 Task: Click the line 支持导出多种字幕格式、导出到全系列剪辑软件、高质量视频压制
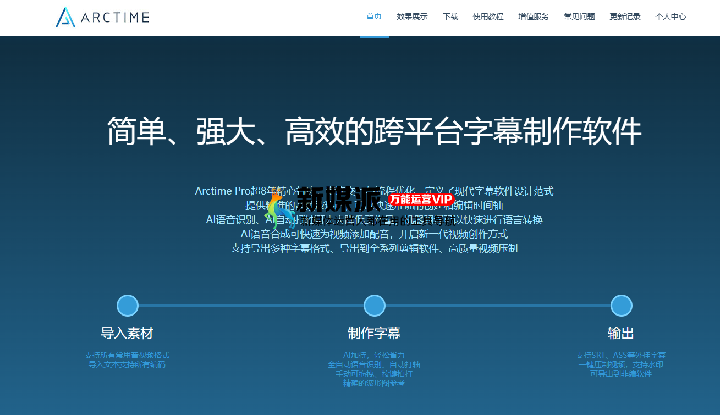tap(374, 248)
